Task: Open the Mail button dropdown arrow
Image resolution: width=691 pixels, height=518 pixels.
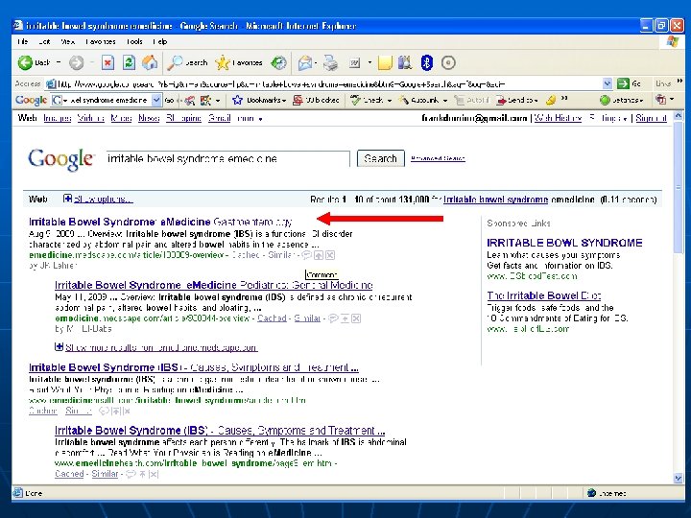Action: click(x=316, y=63)
